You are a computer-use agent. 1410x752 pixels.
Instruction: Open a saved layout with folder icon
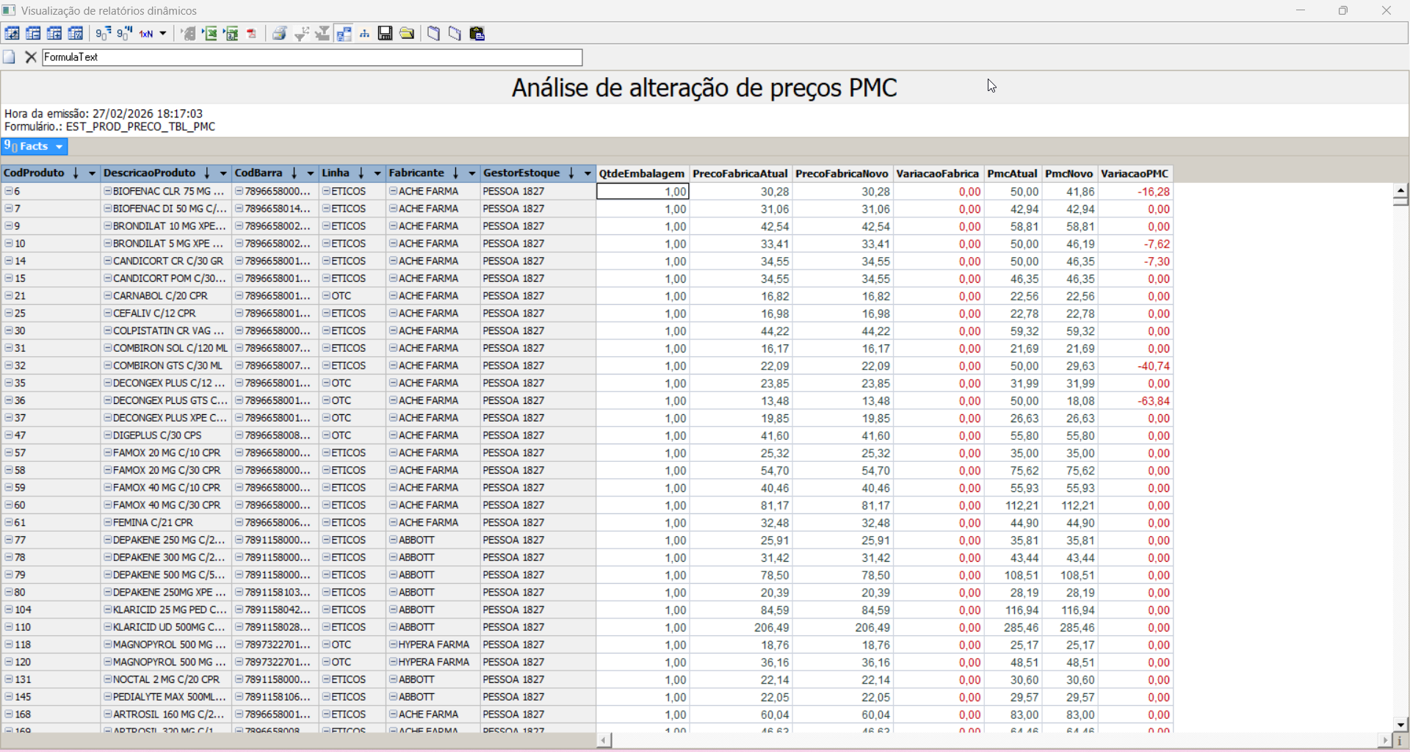[407, 34]
